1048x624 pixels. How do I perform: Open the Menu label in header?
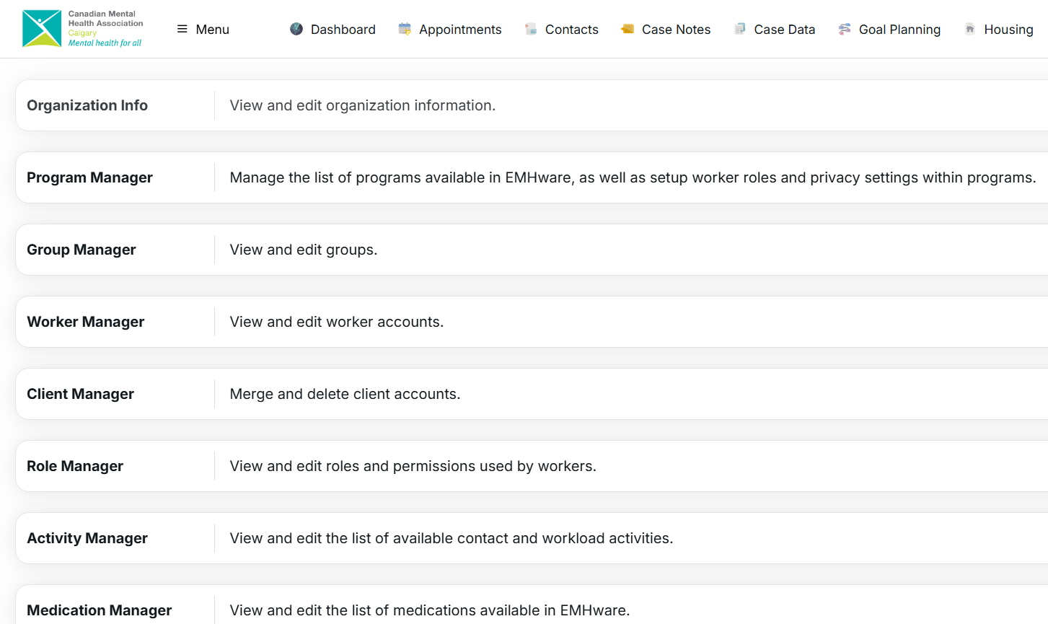click(212, 30)
